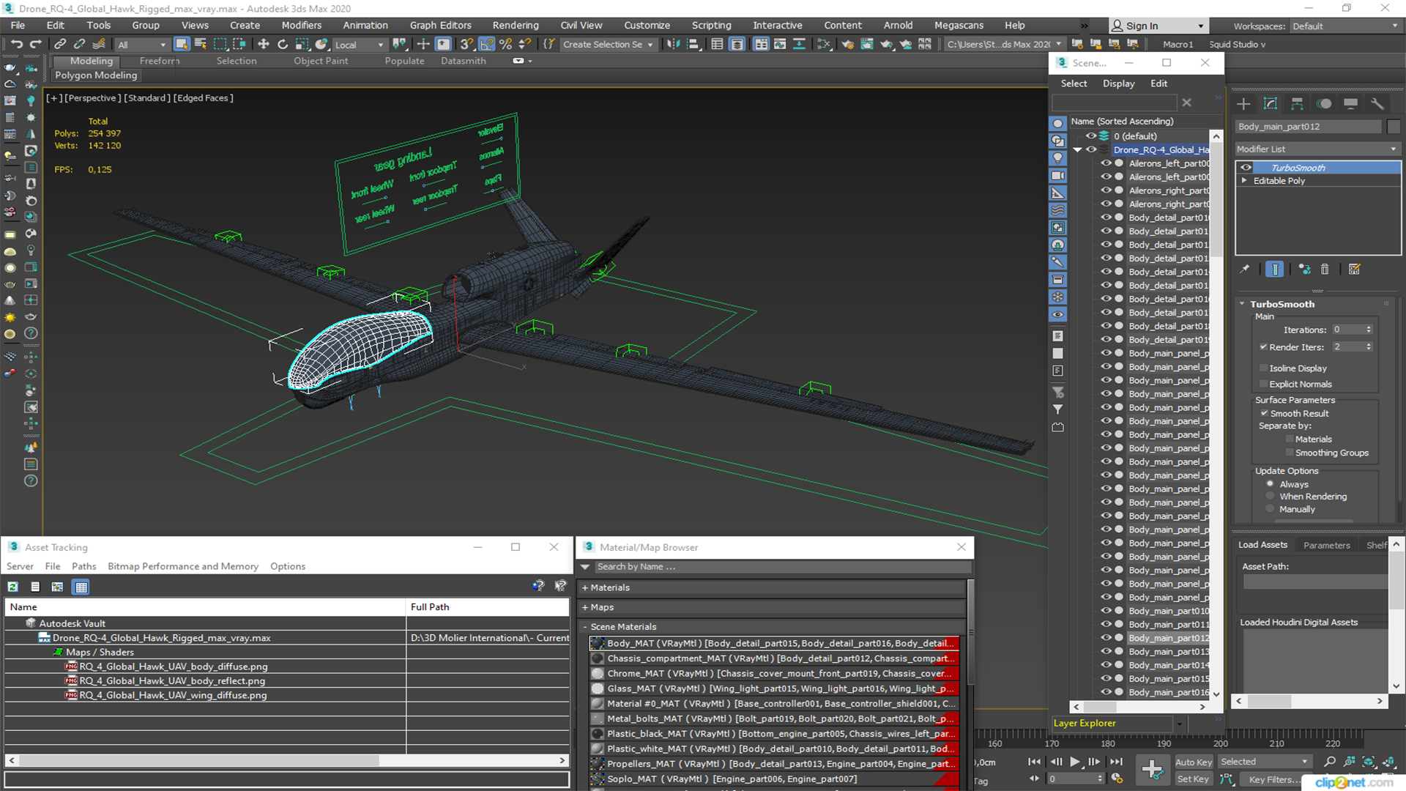Toggle Render Iters checkbox
The height and width of the screenshot is (791, 1406).
click(x=1263, y=347)
